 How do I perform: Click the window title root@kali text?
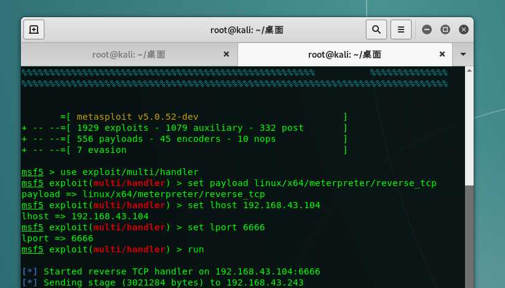pos(247,30)
